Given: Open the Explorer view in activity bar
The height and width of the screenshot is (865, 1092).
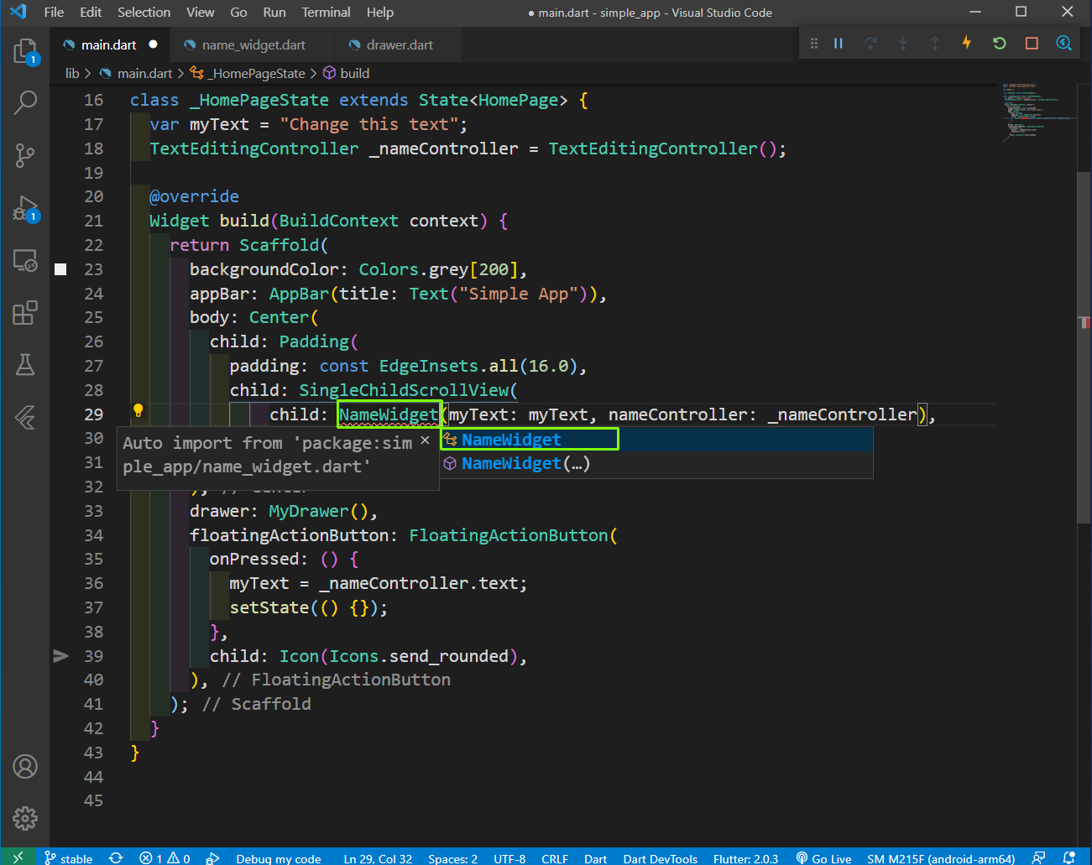Looking at the screenshot, I should [25, 52].
